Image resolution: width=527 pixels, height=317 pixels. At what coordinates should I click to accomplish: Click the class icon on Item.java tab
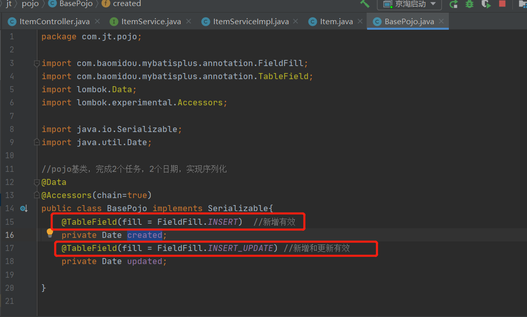[x=313, y=22]
